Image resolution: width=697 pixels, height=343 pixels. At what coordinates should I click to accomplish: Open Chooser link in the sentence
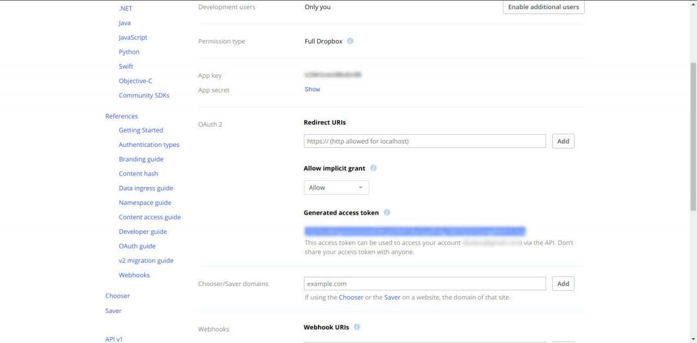click(x=351, y=297)
